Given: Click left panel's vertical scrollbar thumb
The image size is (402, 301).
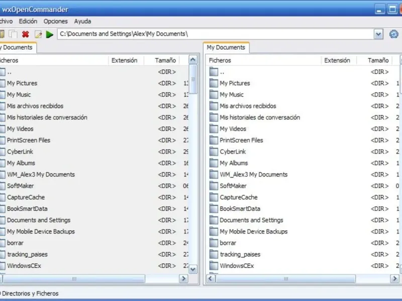Looking at the screenshot, I should pyautogui.click(x=193, y=79).
